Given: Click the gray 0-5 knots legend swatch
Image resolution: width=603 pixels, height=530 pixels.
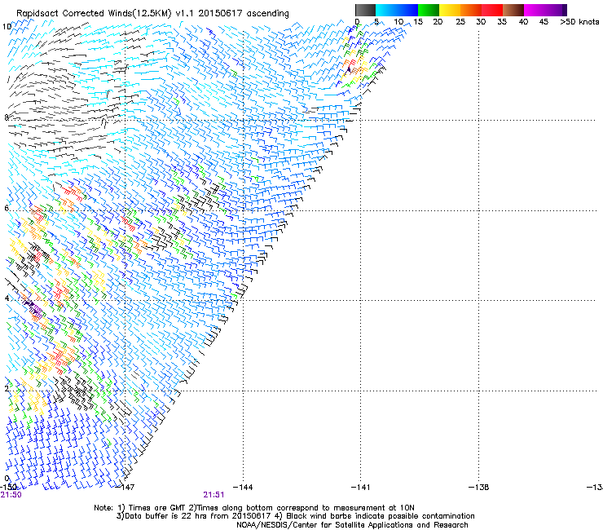Looking at the screenshot, I should (x=365, y=10).
